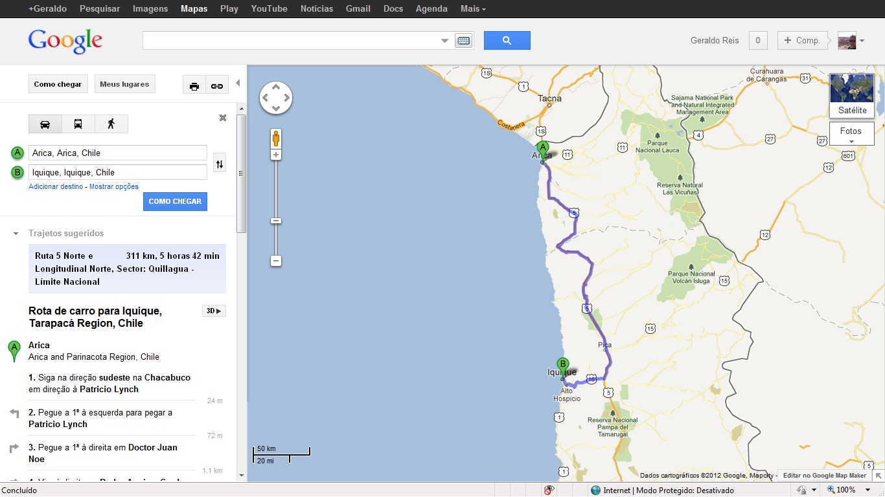Click the start point field Arica
This screenshot has width=885, height=497.
[118, 153]
